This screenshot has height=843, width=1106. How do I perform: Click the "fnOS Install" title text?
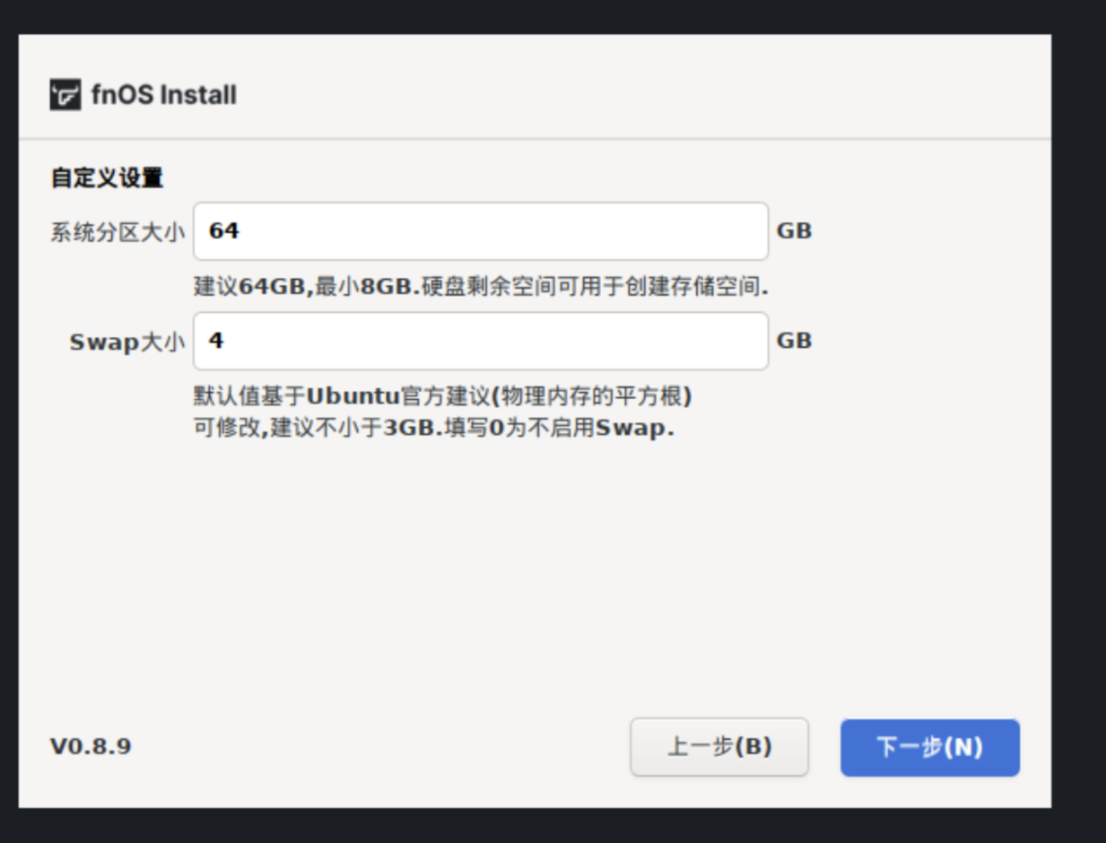click(x=164, y=94)
